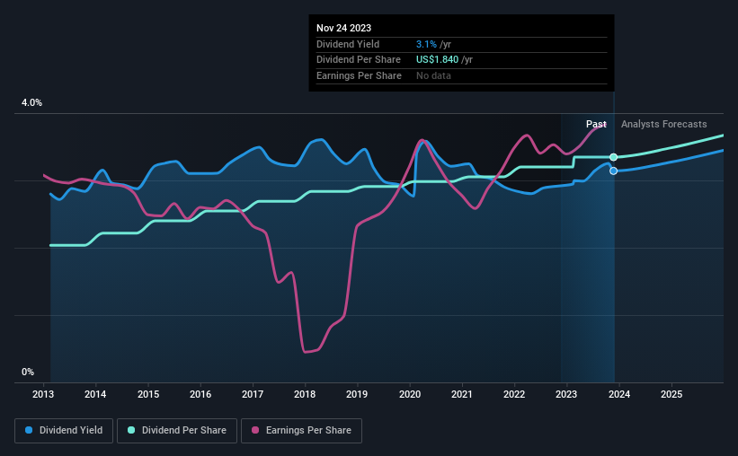Click the 2019 x-axis label
This screenshot has height=456, width=738.
point(357,394)
